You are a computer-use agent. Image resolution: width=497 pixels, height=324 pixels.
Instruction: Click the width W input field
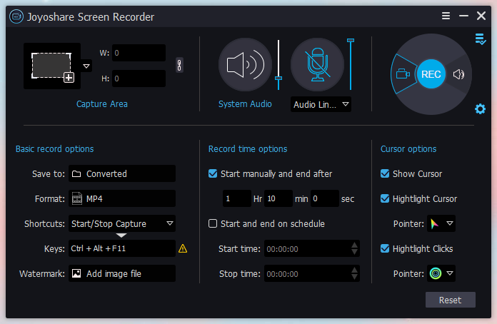(x=139, y=53)
